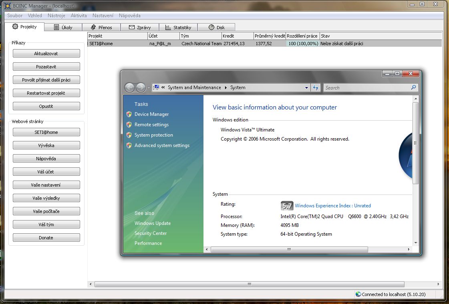
Task: Open the SETI@home website button
Action: [46, 132]
